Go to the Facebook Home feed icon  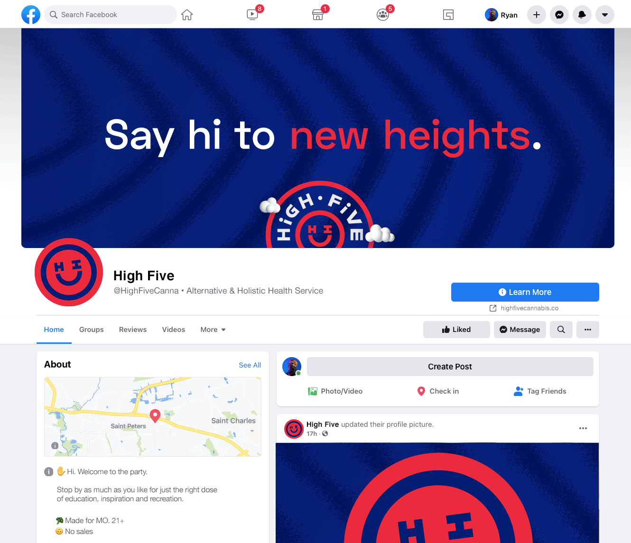coord(187,15)
